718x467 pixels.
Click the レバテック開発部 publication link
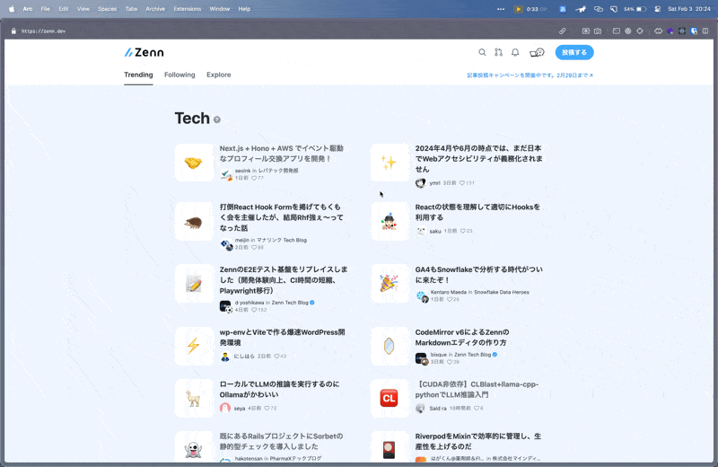(278, 171)
